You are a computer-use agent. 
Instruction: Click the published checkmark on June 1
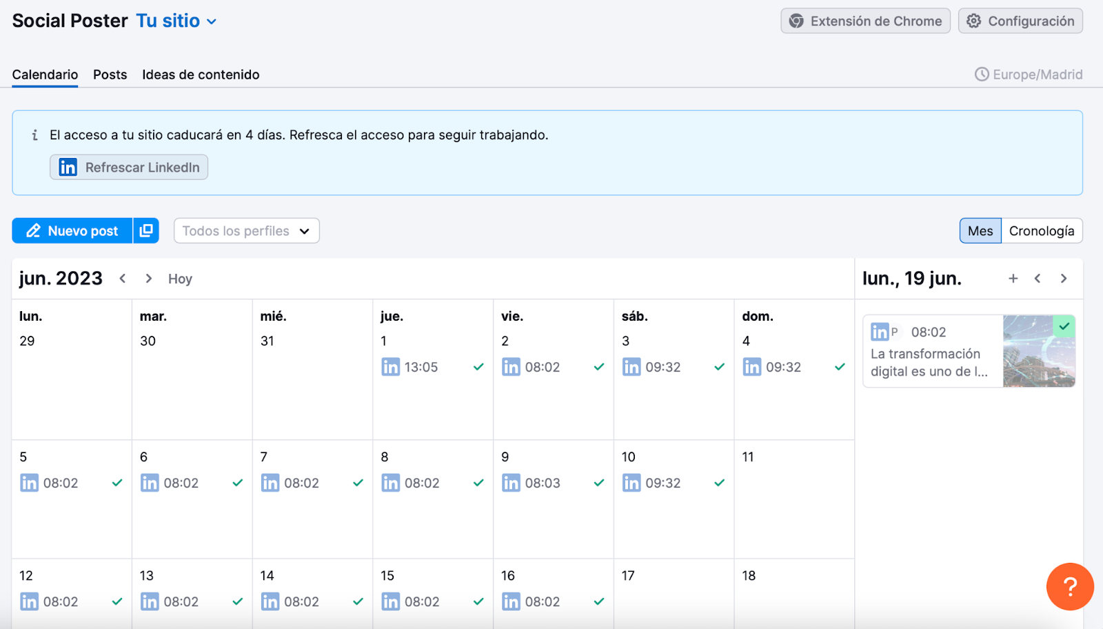coord(478,367)
